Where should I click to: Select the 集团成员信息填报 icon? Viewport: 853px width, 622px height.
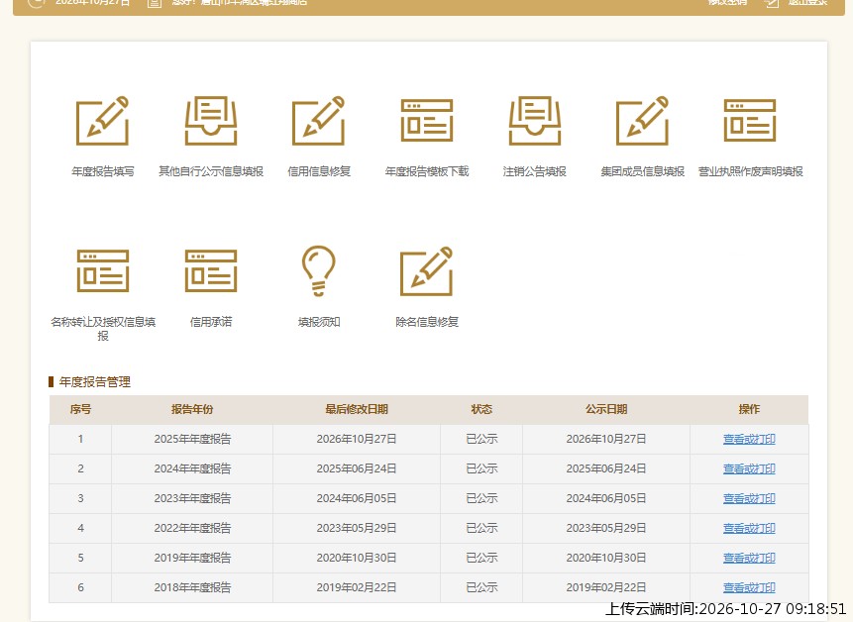(x=642, y=121)
